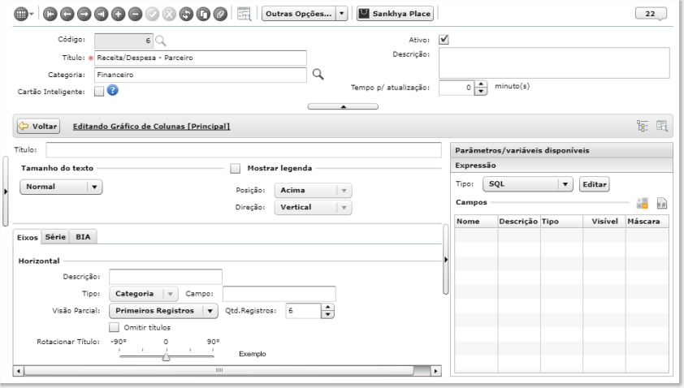Click the chart Título input field
This screenshot has width=684, height=388.
[244, 150]
